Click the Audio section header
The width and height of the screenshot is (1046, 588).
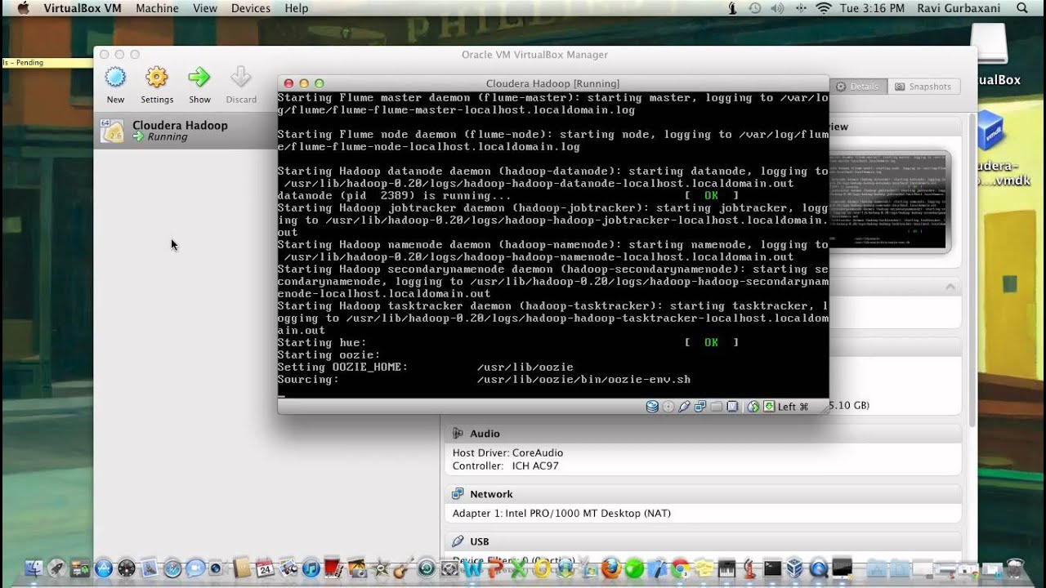point(703,434)
